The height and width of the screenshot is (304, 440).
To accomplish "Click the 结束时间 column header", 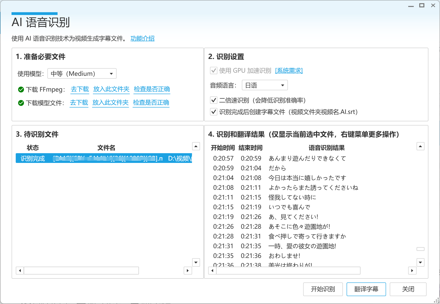I will [x=251, y=148].
